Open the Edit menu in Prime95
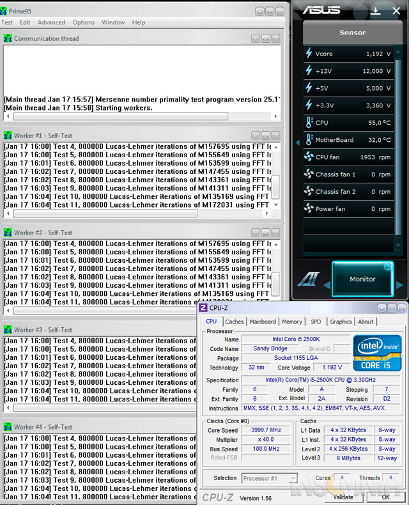The width and height of the screenshot is (409, 505). point(25,22)
